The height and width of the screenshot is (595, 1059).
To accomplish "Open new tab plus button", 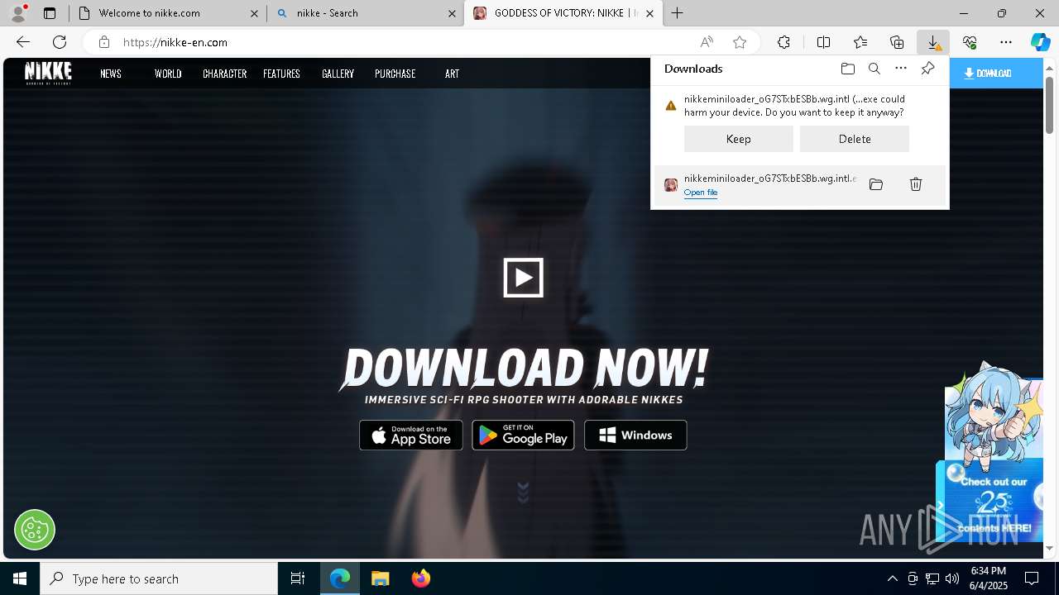I will (x=677, y=13).
